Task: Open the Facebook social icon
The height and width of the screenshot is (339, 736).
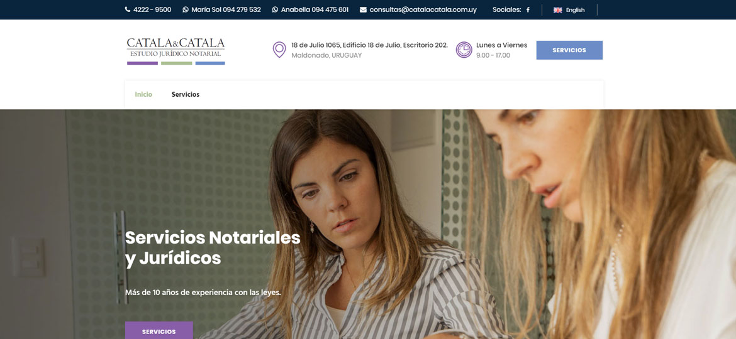Action: pyautogui.click(x=528, y=10)
